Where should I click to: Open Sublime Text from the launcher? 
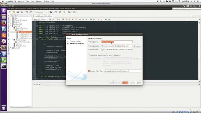[4, 47]
